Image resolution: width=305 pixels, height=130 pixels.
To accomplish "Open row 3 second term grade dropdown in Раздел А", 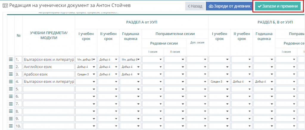I will click(x=108, y=74).
